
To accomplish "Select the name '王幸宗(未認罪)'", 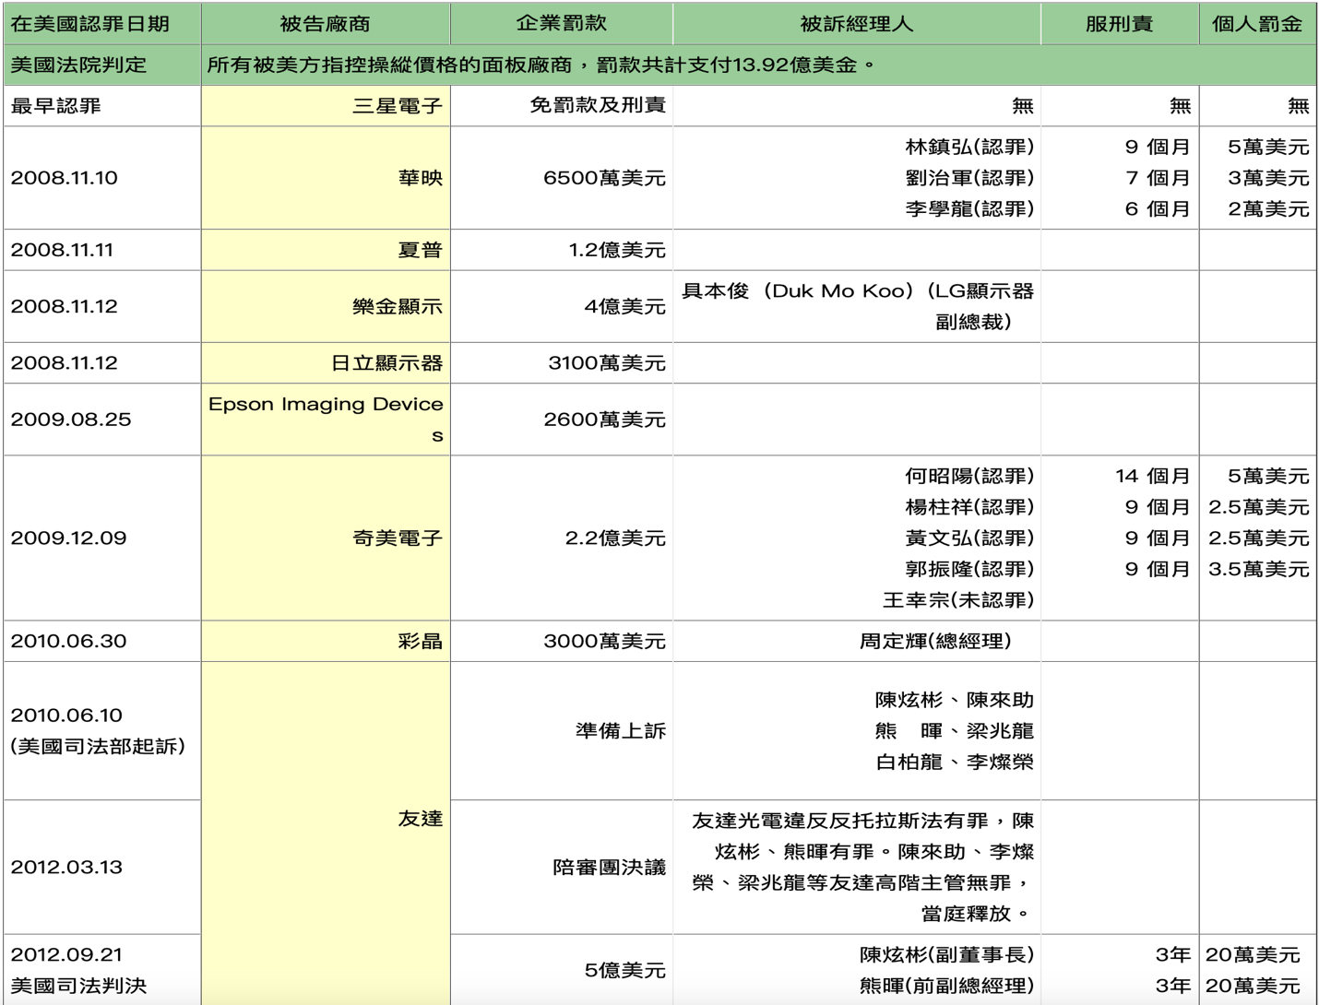I will 958,600.
